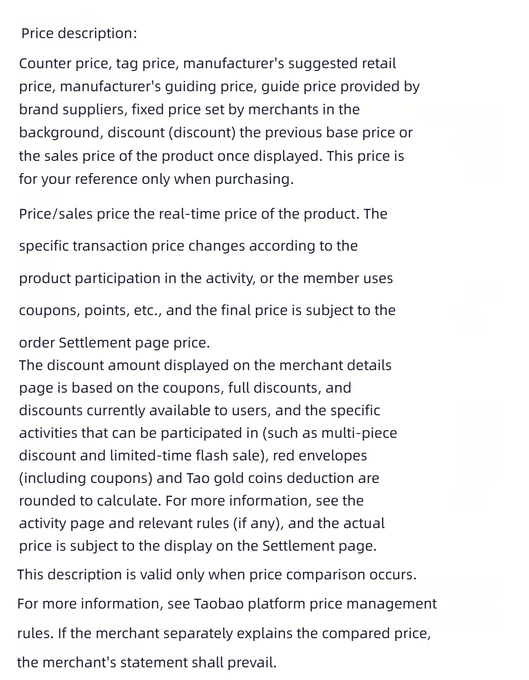Click the line mentioning 'Tao gold coins deduction'
529x680 pixels.
(199, 478)
